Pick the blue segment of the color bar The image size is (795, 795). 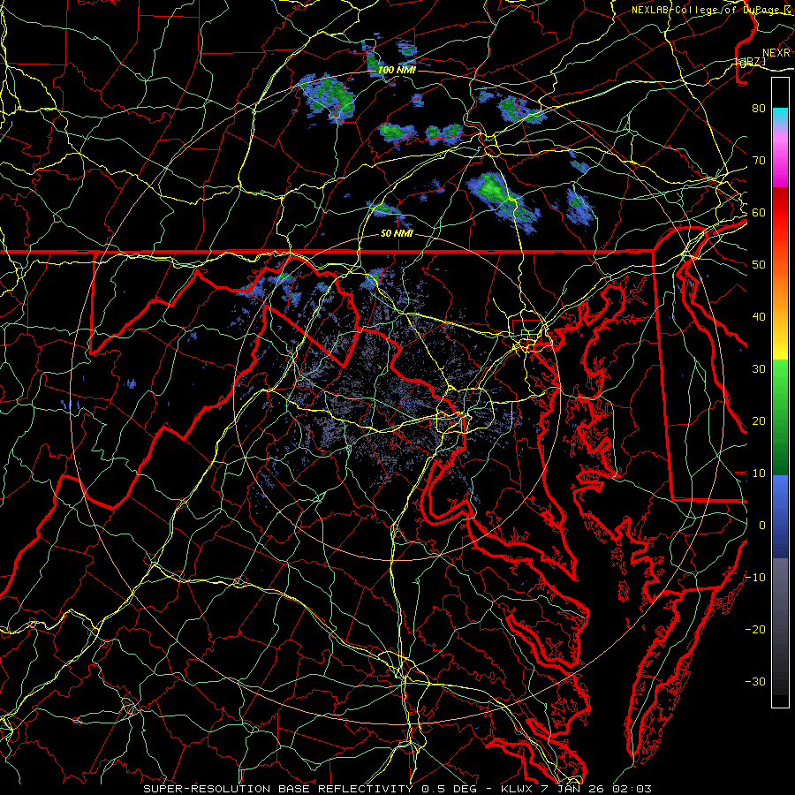coord(780,516)
